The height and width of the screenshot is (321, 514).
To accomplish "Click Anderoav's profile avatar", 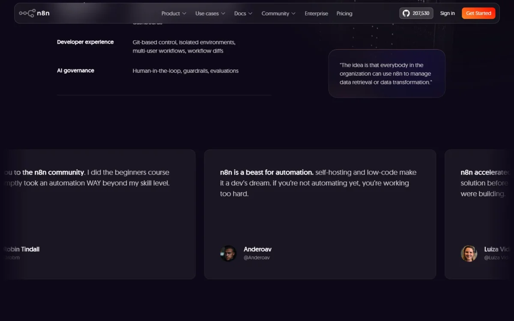I will click(x=228, y=253).
